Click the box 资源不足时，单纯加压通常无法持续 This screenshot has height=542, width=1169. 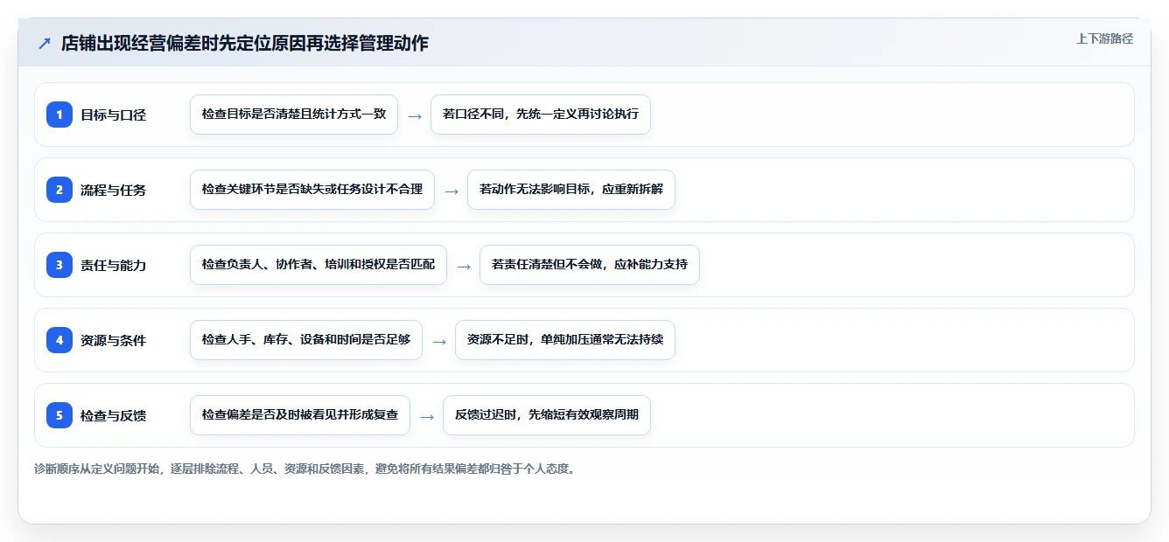pyautogui.click(x=565, y=340)
